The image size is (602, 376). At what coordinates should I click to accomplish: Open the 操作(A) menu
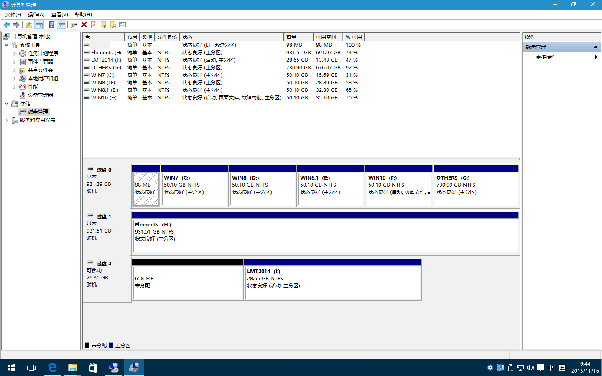click(36, 15)
